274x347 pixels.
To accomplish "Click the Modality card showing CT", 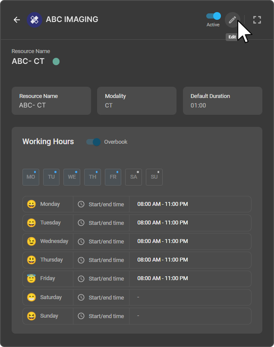I will tap(137, 101).
